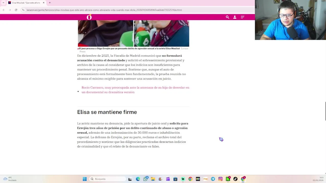Open the clock and date 05/01/2026
Screen dimensions: 326x183
point(318,179)
